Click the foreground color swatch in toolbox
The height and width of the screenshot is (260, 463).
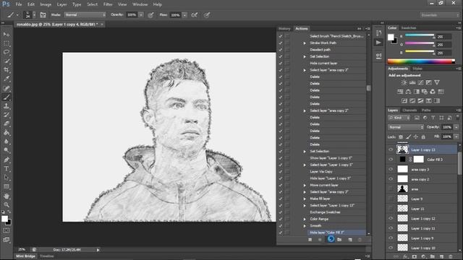point(5,219)
